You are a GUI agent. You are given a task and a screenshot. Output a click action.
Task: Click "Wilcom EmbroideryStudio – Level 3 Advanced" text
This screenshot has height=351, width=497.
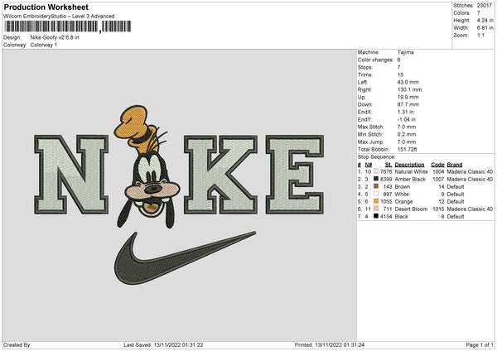59,17
